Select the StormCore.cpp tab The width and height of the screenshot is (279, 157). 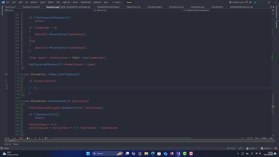point(53,7)
